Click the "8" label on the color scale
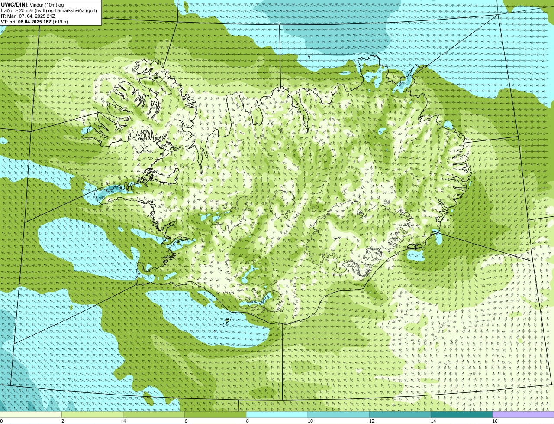Screen dimensions: 554x424 tap(247, 421)
